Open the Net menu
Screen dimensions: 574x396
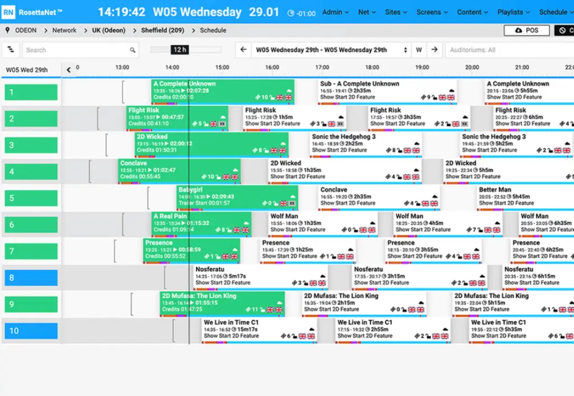367,12
